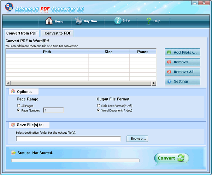Open Help question mark icon
The width and height of the screenshot is (212, 175).
[149, 21]
